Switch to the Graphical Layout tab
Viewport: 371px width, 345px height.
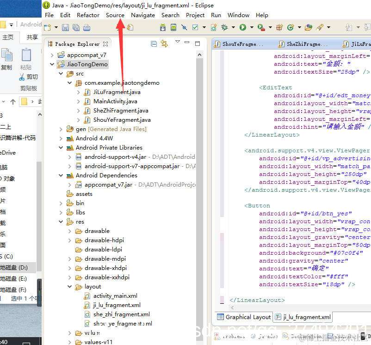click(244, 317)
